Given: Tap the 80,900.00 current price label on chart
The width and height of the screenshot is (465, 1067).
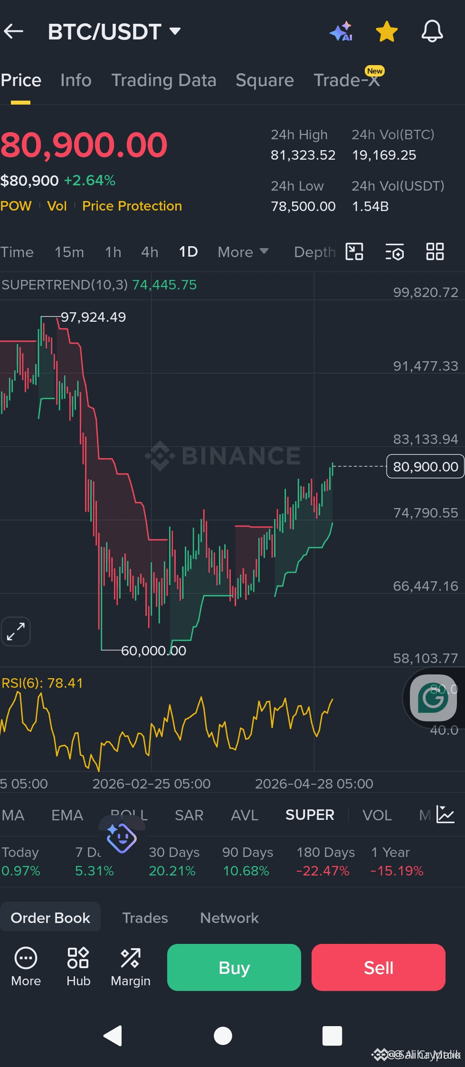Looking at the screenshot, I should tap(426, 467).
